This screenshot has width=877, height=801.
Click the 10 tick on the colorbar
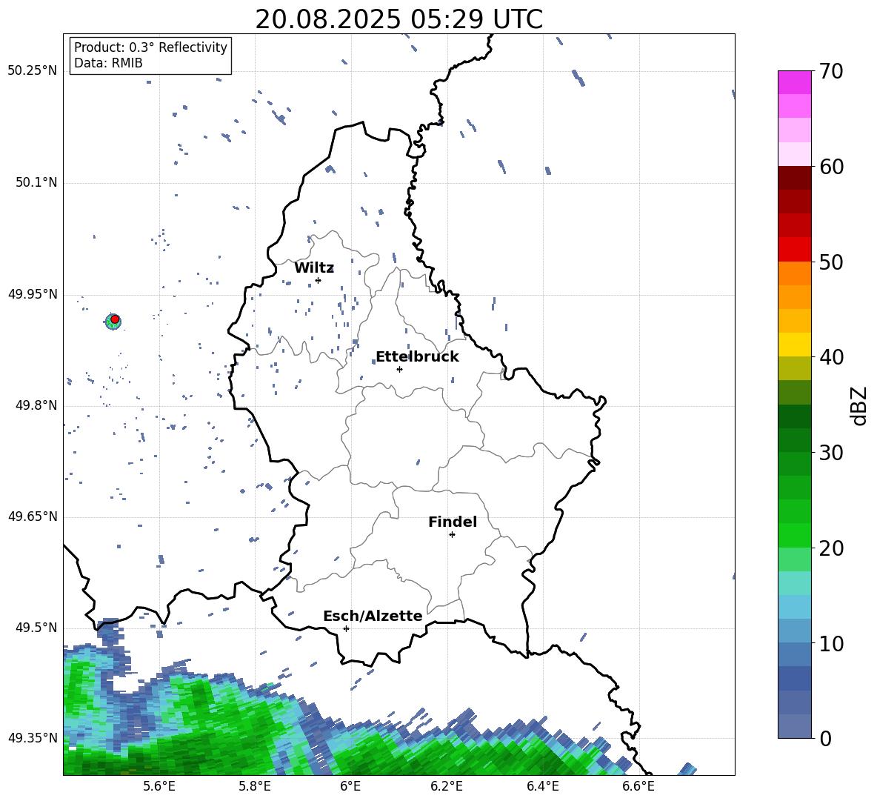point(831,643)
